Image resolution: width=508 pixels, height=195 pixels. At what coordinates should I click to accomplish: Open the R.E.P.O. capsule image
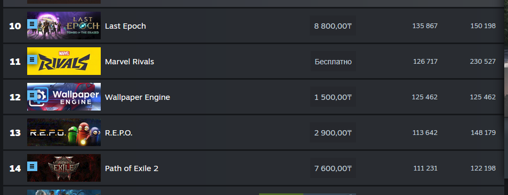point(64,132)
